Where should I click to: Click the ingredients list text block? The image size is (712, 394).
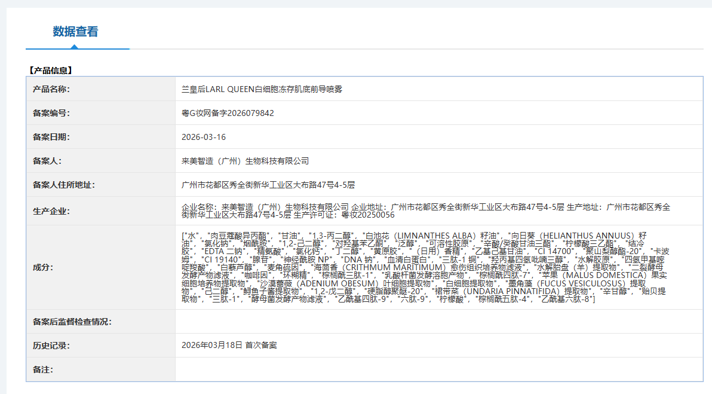point(425,267)
